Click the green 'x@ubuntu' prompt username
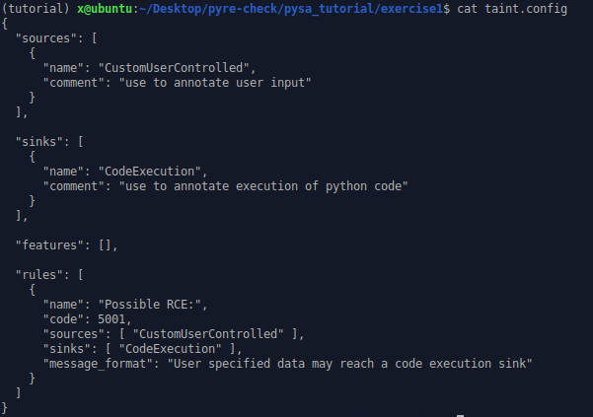 click(105, 8)
